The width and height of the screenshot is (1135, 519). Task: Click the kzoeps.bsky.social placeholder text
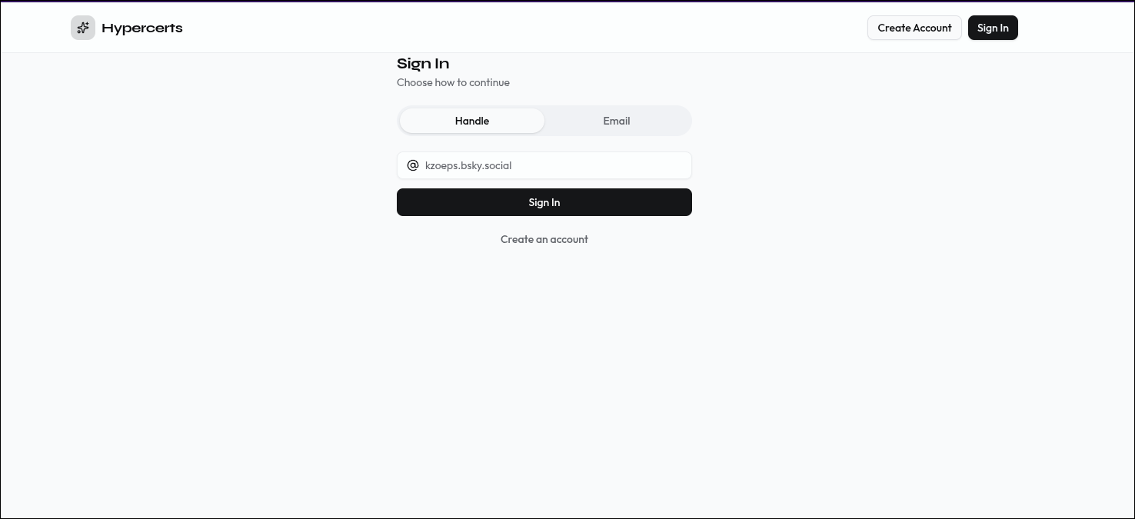468,165
